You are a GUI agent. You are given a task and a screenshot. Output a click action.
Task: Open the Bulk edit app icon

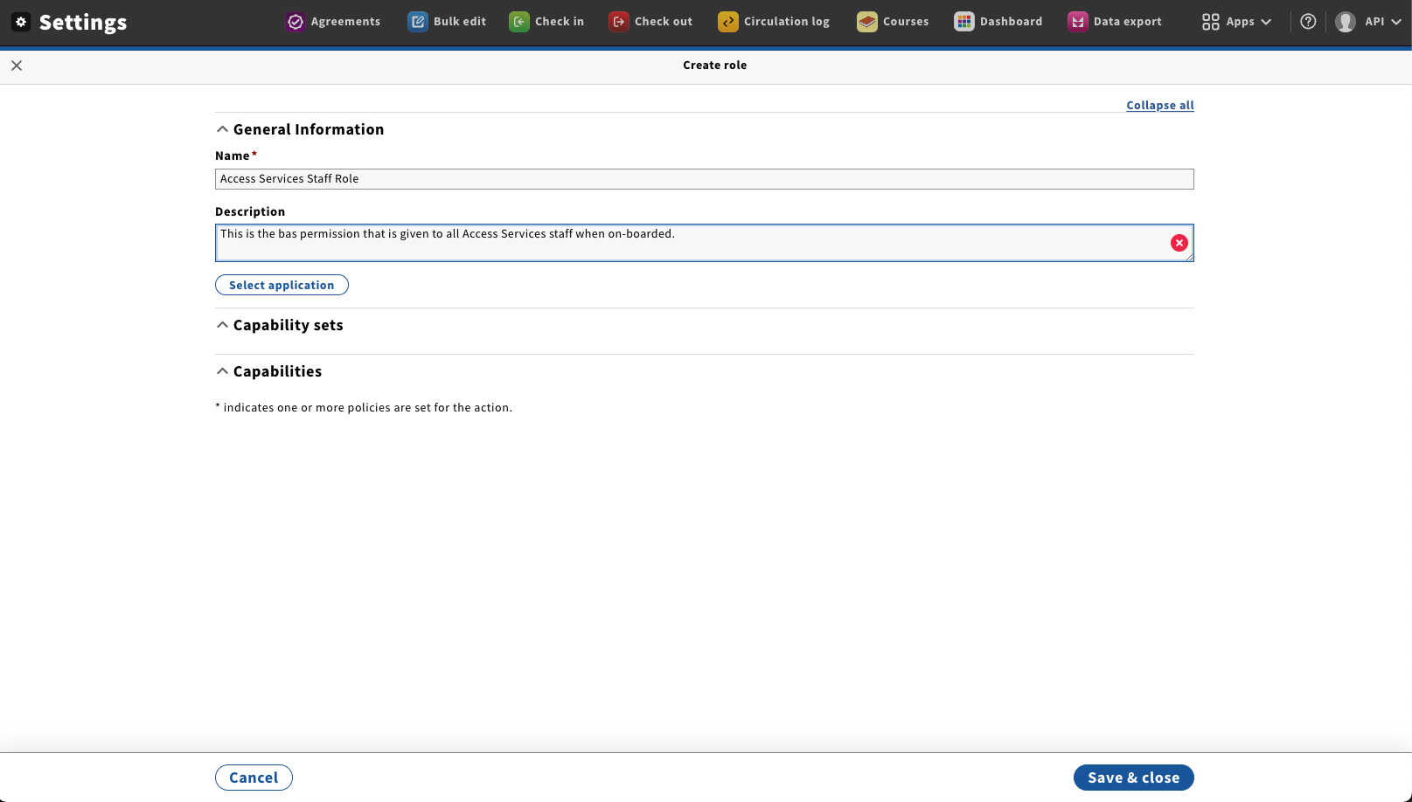coord(418,22)
